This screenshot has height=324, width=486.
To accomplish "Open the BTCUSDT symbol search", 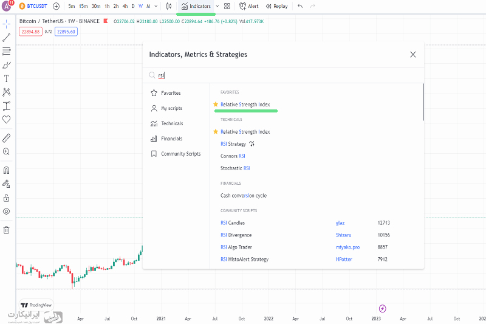I will [33, 6].
